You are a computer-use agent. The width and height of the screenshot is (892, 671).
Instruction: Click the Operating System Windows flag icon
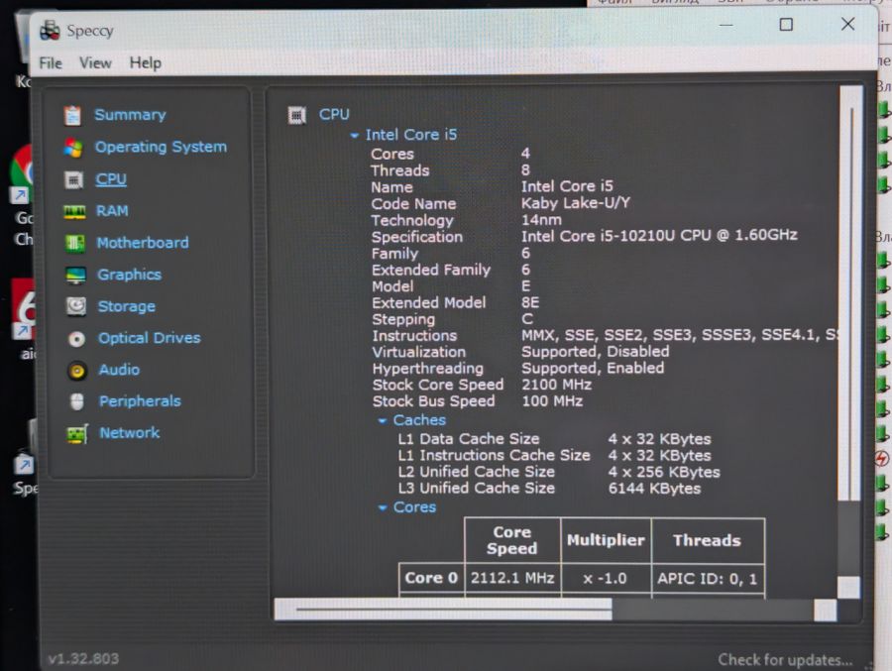point(72,148)
